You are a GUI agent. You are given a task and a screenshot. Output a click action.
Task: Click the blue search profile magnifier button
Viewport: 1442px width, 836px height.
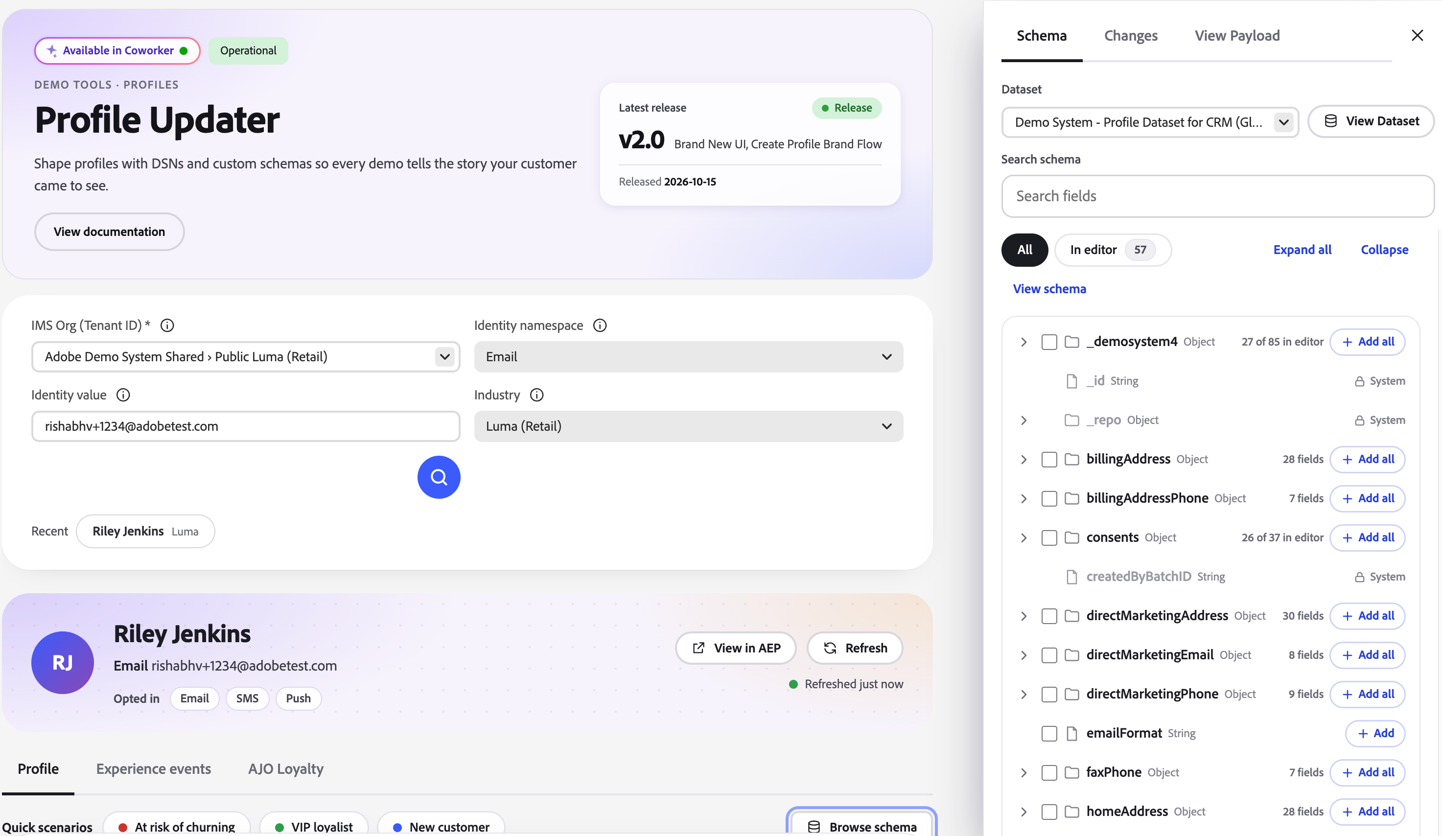pos(439,477)
